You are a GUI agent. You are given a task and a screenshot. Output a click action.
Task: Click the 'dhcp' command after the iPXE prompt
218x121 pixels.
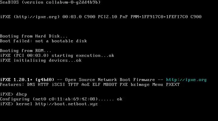22,94
